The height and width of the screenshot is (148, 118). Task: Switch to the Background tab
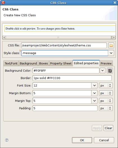point(28,63)
